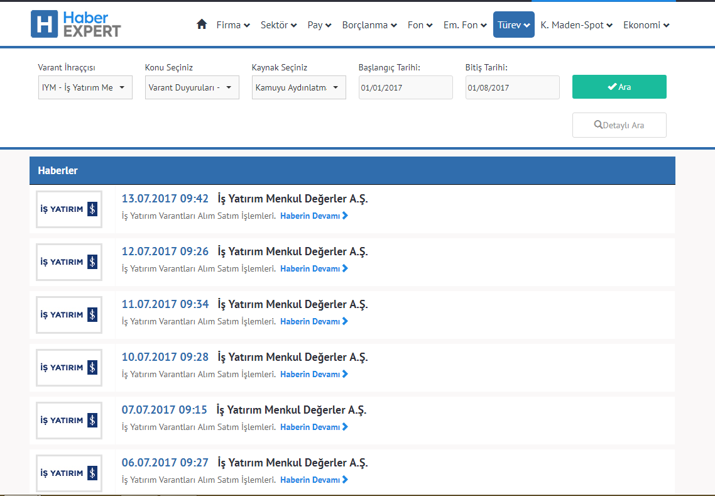Open İş Yatırım logo for 07.07.2017 news
Screen dimensions: 715x496
(69, 421)
